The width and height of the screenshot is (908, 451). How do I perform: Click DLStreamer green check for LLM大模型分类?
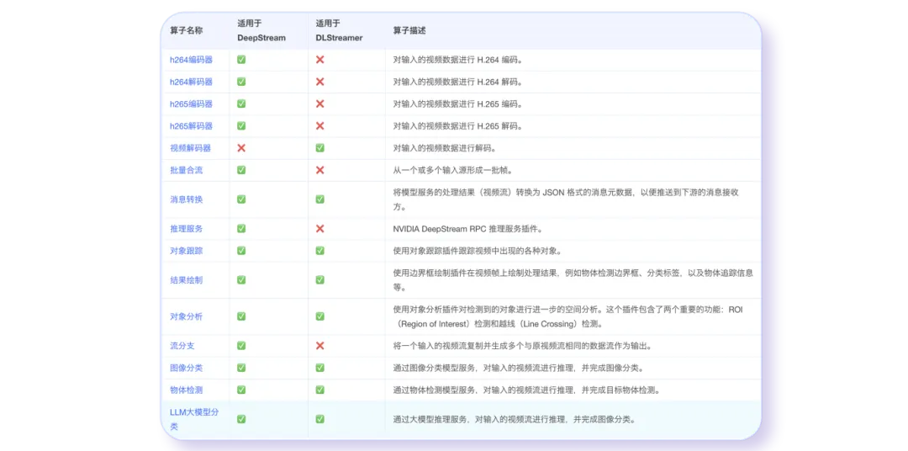[319, 419]
